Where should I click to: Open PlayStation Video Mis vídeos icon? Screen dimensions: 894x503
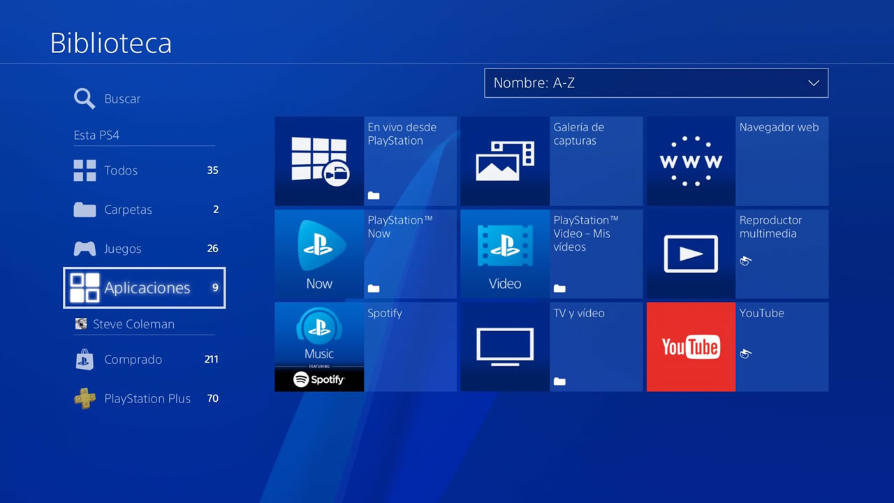coord(505,253)
